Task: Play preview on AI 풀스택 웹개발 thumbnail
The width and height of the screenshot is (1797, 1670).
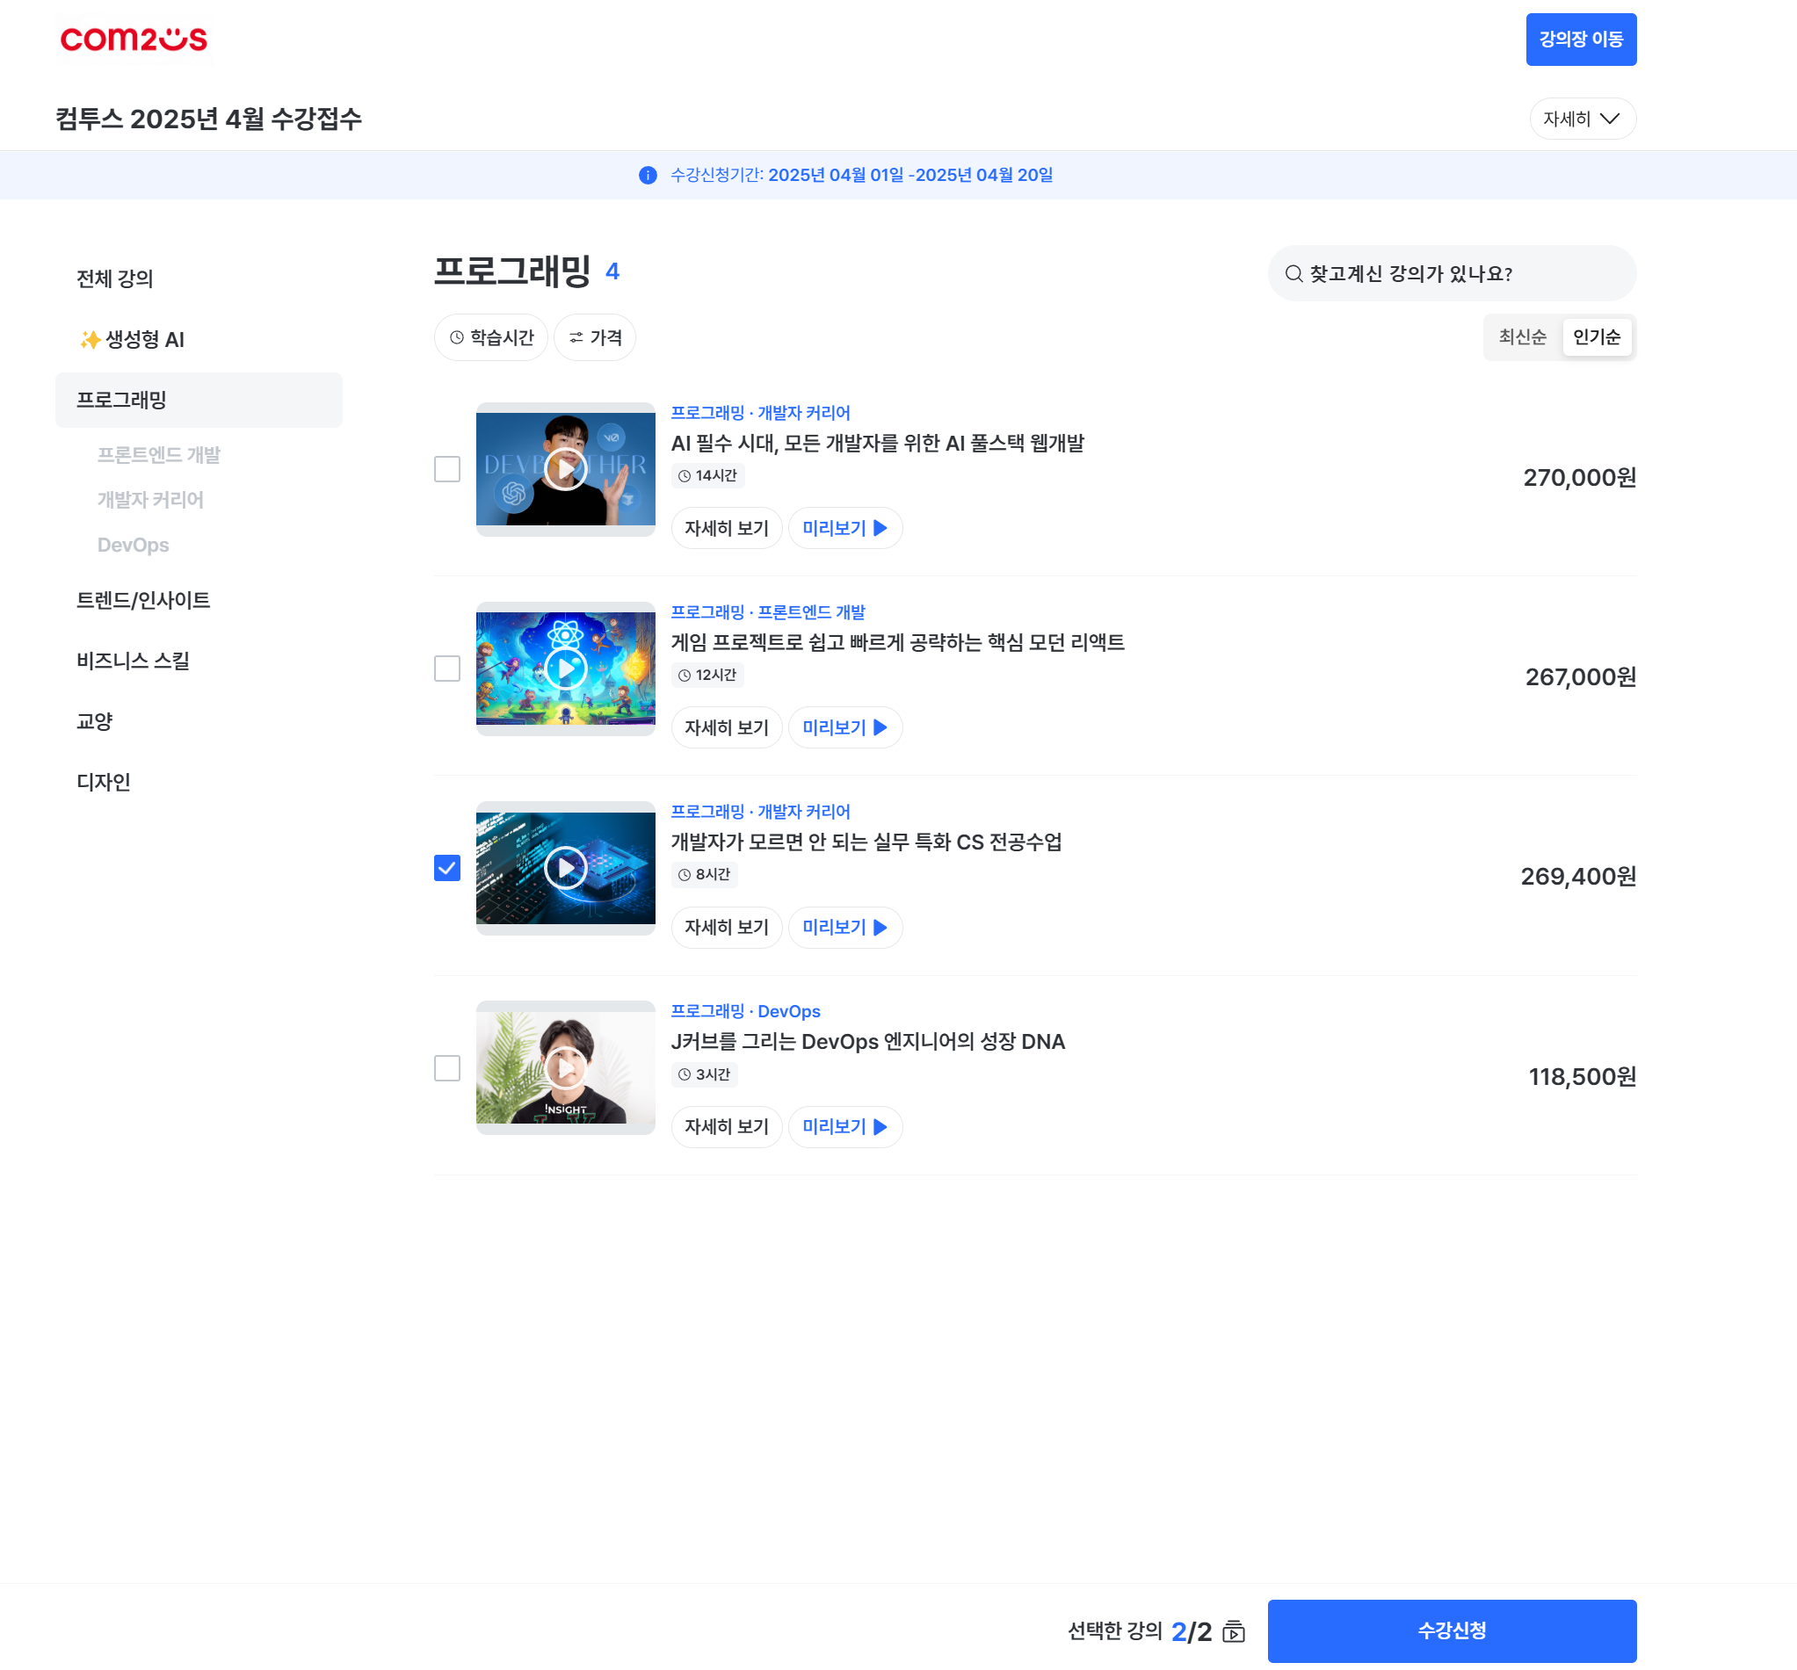Action: tap(566, 469)
